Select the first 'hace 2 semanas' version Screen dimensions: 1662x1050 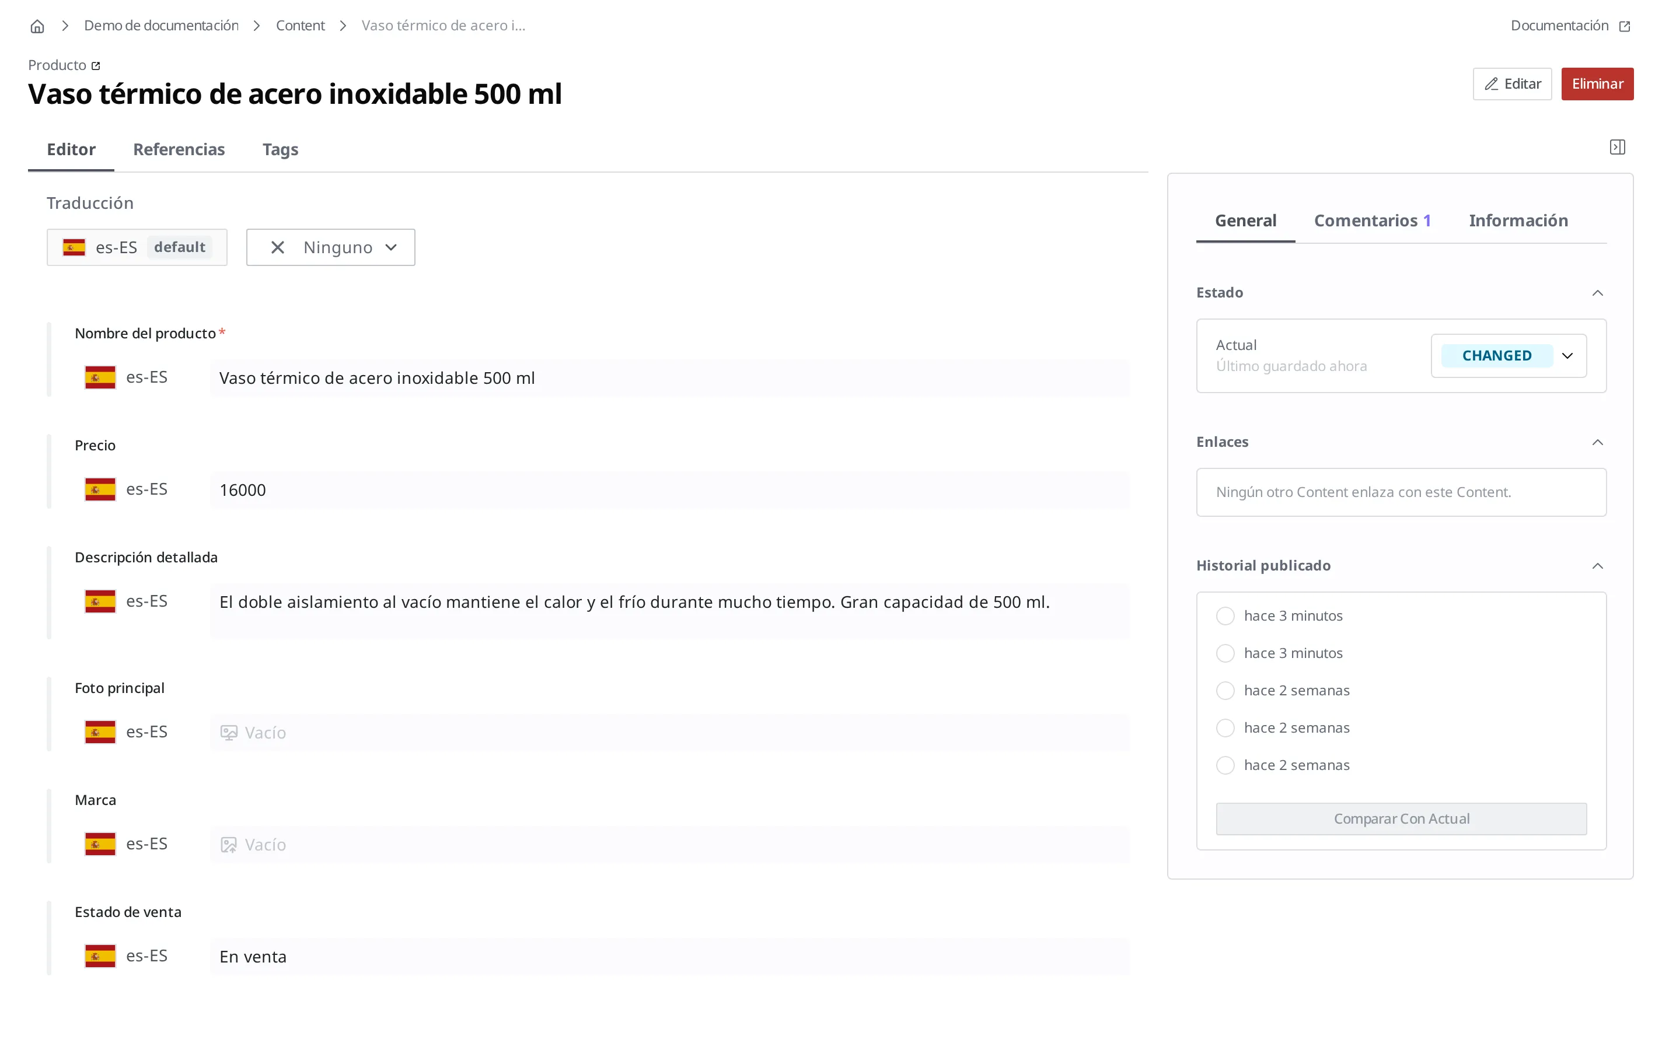click(1225, 690)
